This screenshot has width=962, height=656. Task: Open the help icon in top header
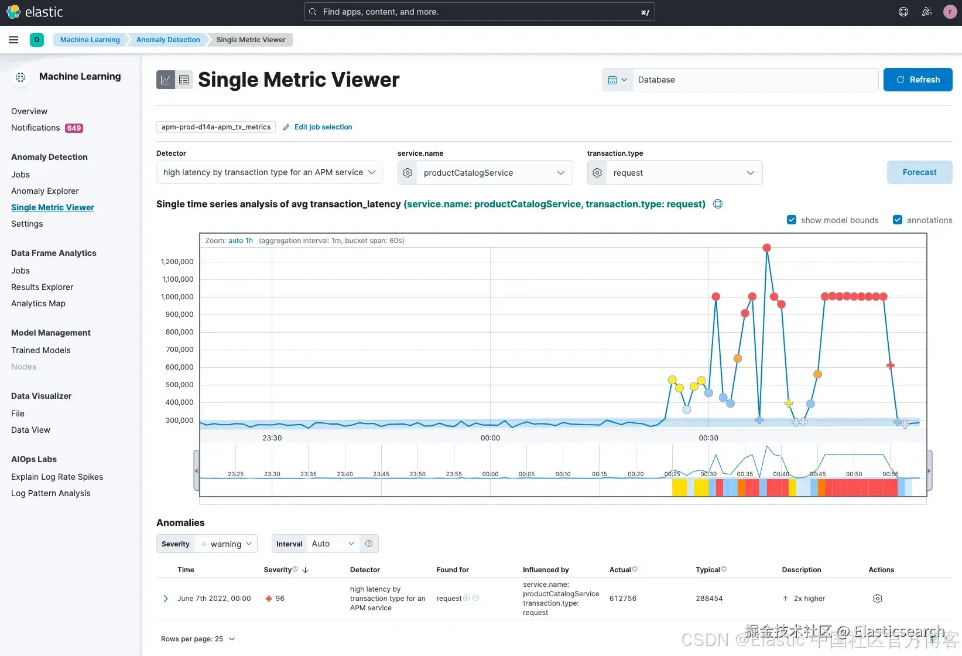point(903,12)
